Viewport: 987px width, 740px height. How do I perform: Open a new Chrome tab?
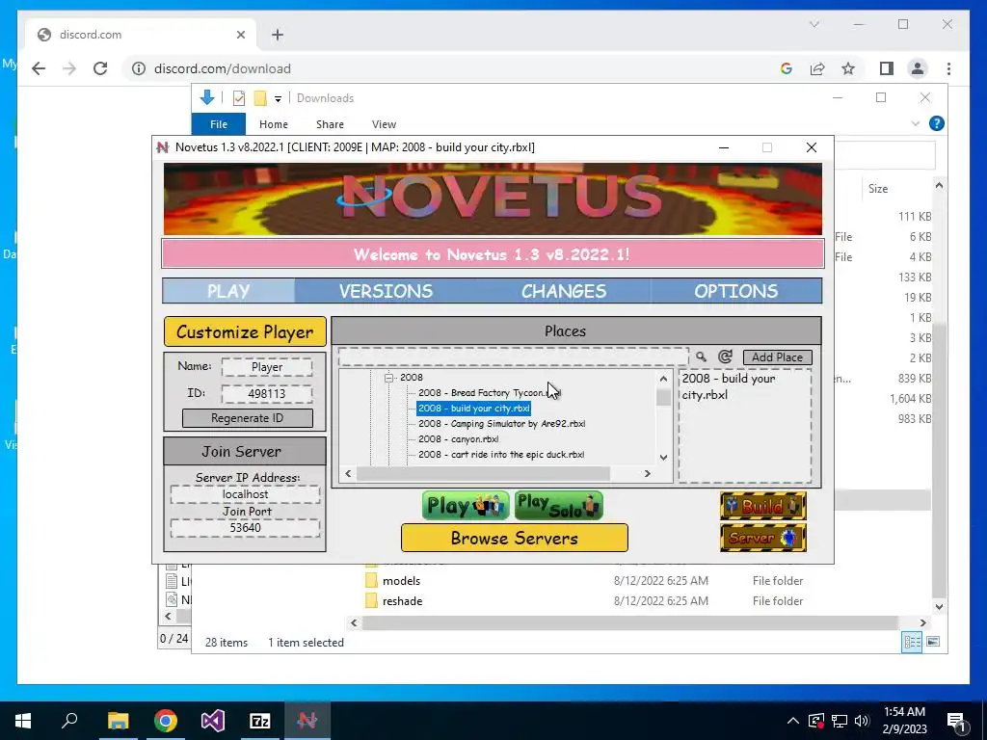[x=278, y=35]
